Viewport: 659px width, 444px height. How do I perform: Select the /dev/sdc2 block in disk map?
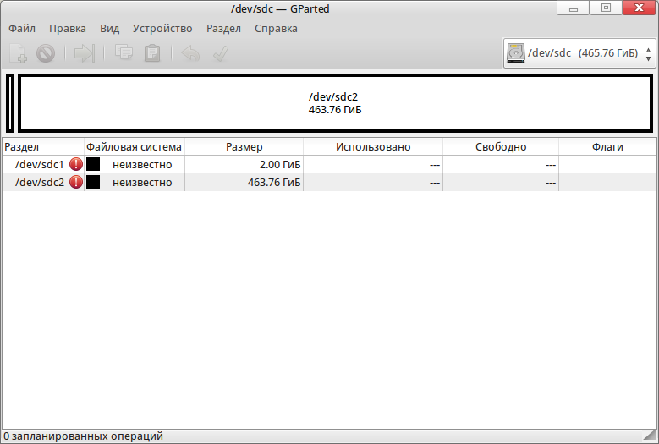pyautogui.click(x=335, y=103)
